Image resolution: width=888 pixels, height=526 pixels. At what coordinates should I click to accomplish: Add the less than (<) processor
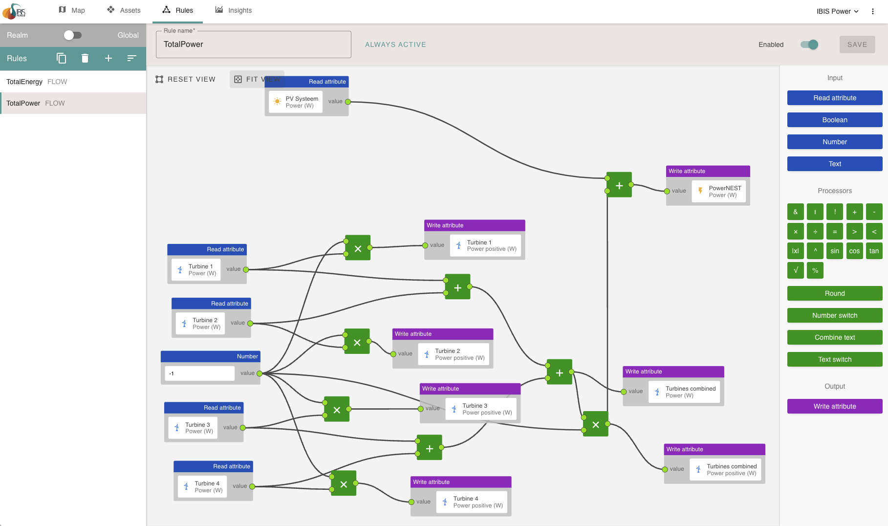[874, 231]
